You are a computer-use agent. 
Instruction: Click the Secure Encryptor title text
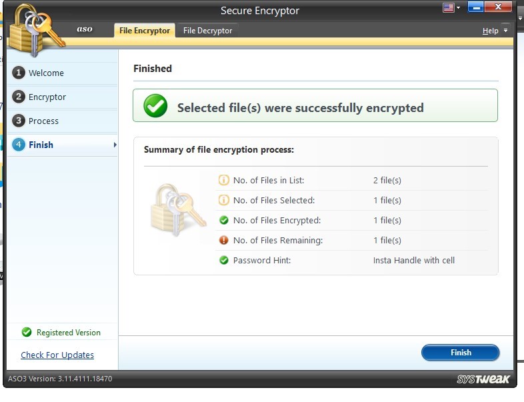[x=260, y=11]
